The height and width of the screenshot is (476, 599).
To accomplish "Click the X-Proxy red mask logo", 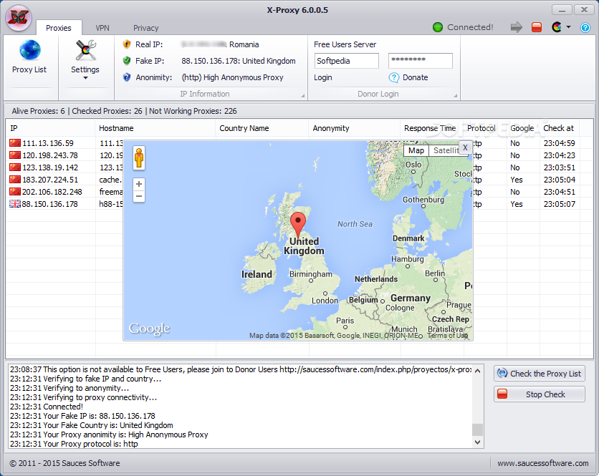I will click(x=19, y=18).
